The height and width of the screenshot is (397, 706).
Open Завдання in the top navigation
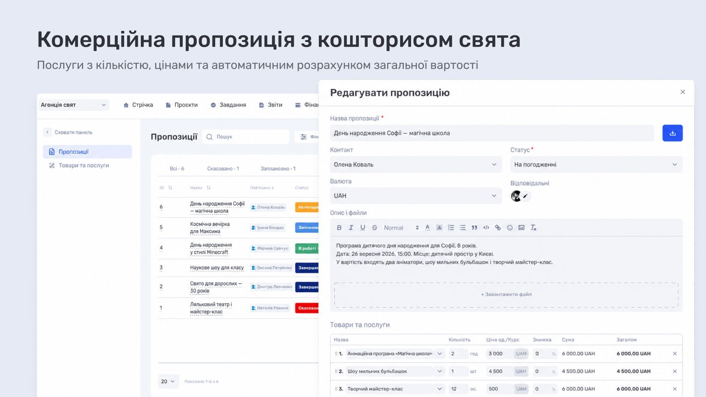pyautogui.click(x=228, y=105)
